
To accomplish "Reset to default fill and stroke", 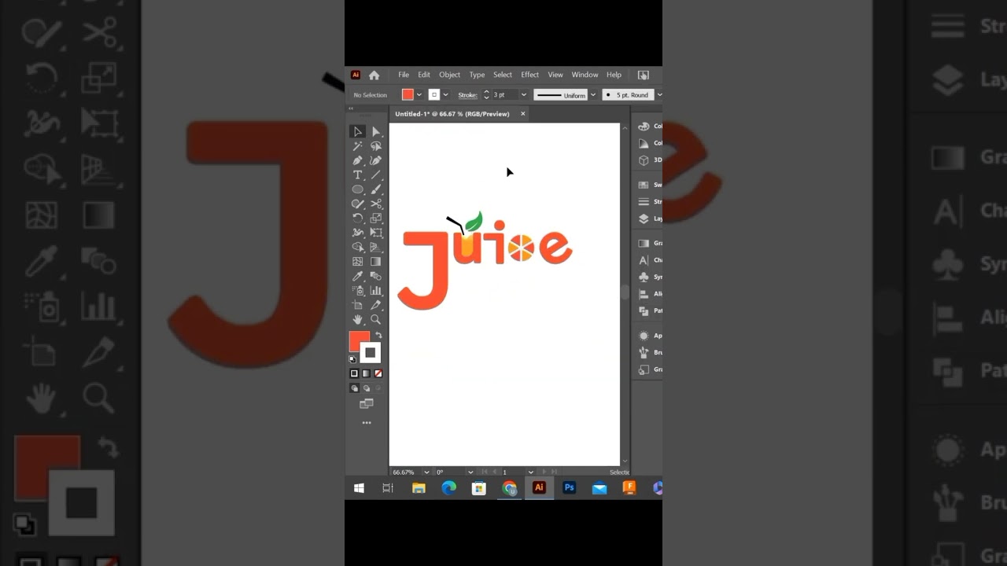I will [352, 359].
